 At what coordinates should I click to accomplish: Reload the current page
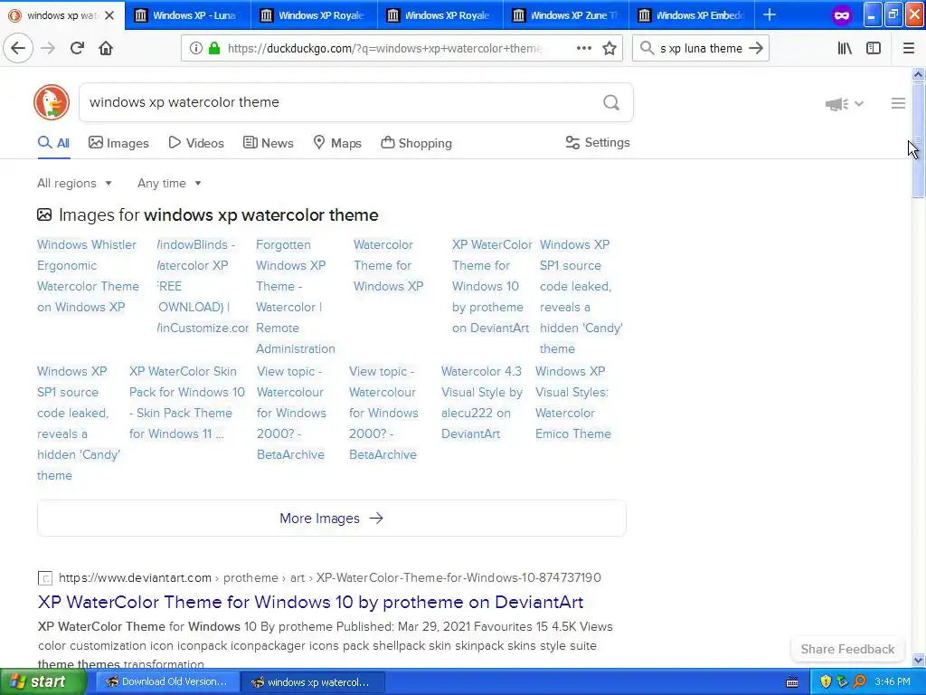[x=77, y=48]
